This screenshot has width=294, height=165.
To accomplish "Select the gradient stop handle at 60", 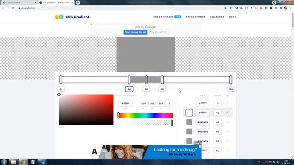I will [162, 80].
